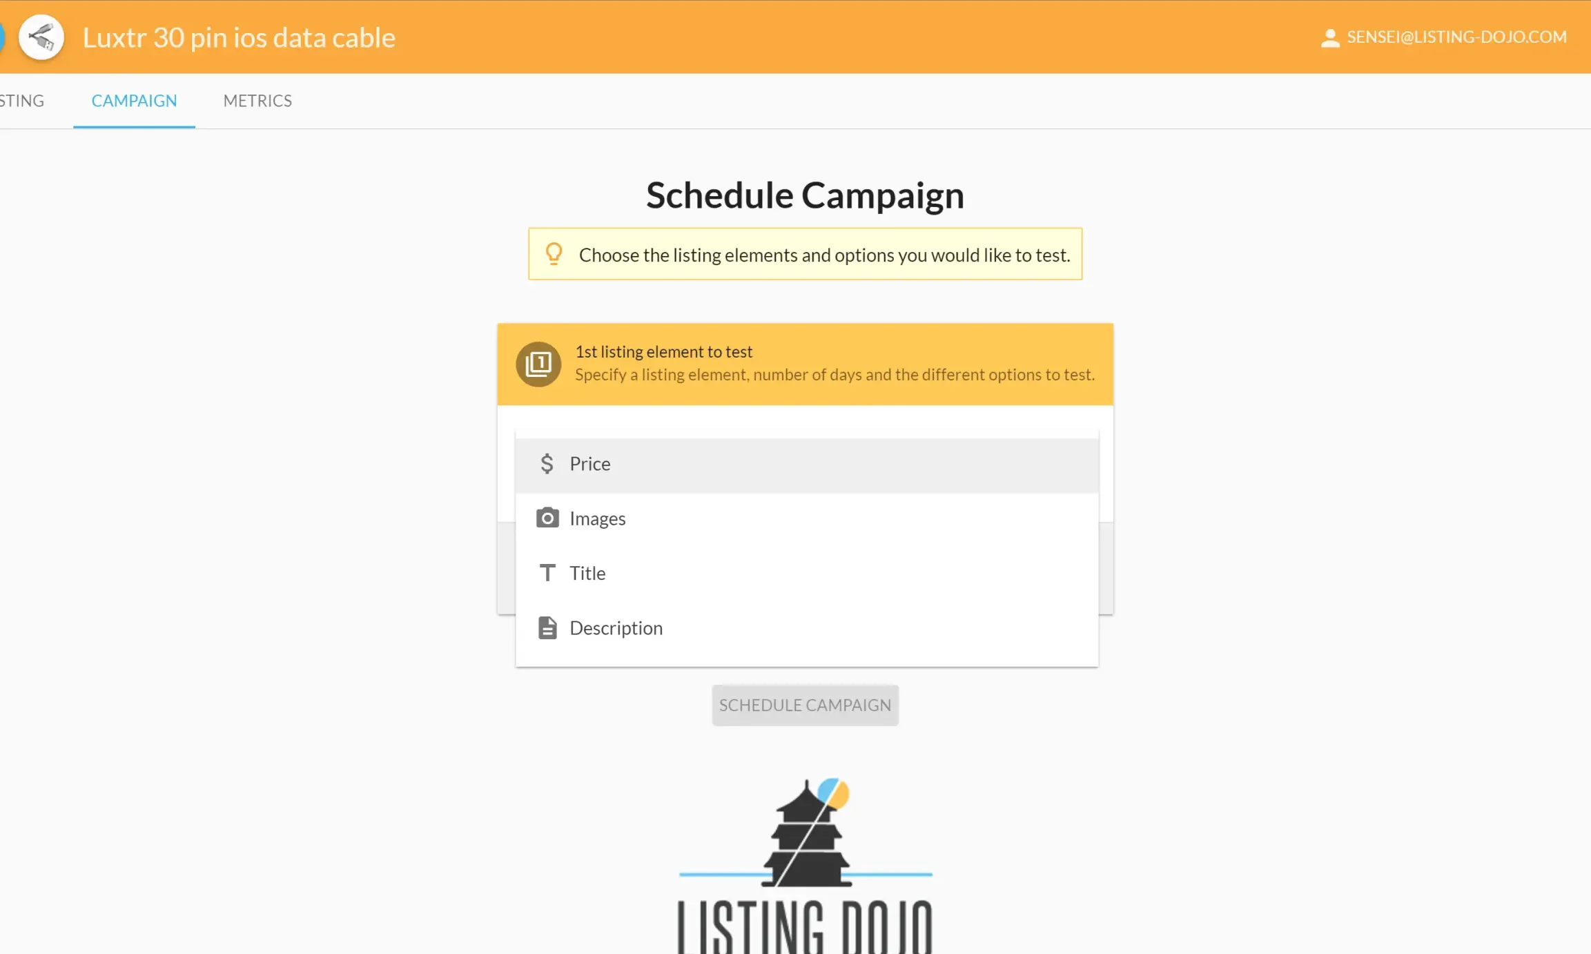The width and height of the screenshot is (1591, 954).
Task: Go to the Listing tab
Action: click(22, 101)
